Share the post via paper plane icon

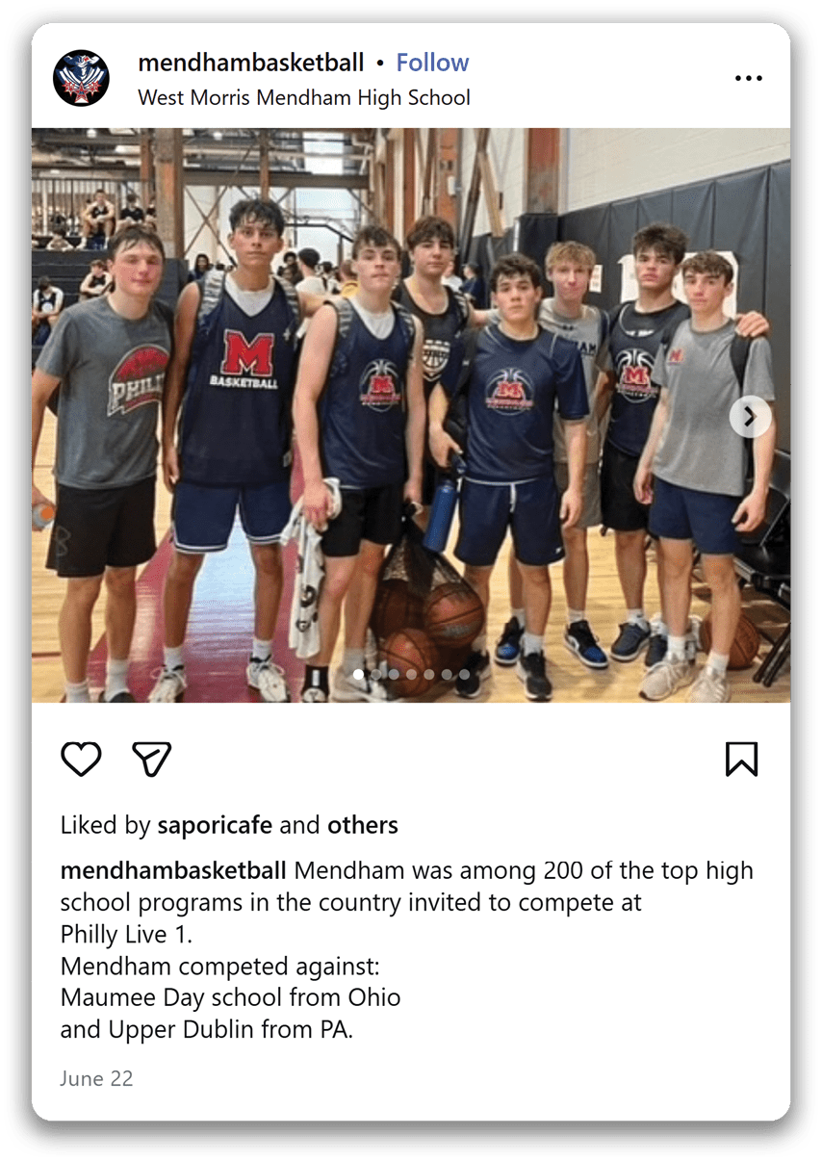click(x=152, y=759)
